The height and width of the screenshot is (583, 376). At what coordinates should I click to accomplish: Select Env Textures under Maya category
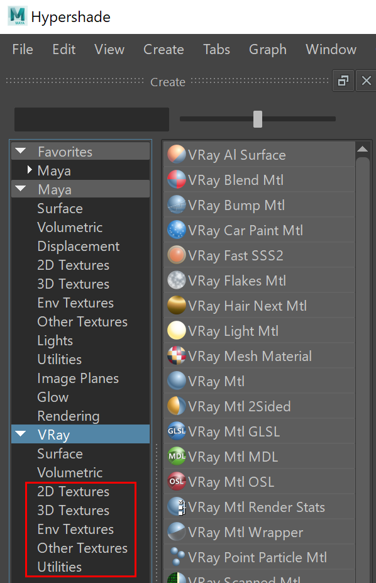click(x=75, y=303)
